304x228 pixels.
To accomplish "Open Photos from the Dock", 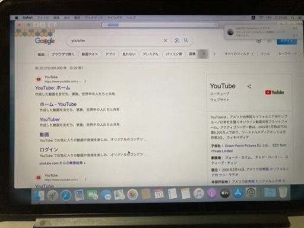I will [x=132, y=194].
